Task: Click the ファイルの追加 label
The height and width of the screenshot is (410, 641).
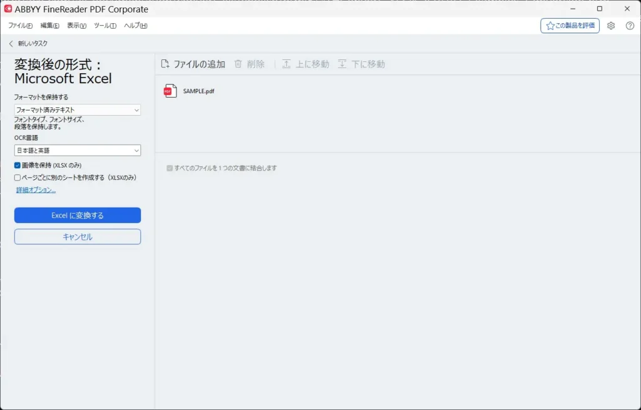Action: [x=200, y=64]
